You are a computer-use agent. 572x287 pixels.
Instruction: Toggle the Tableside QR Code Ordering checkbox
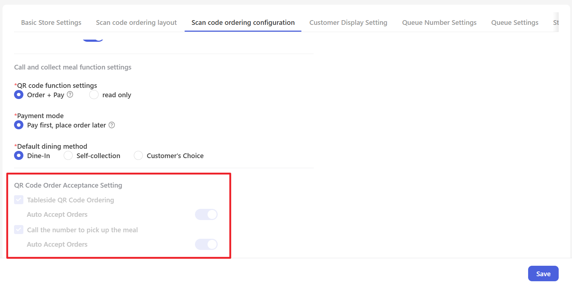[19, 200]
